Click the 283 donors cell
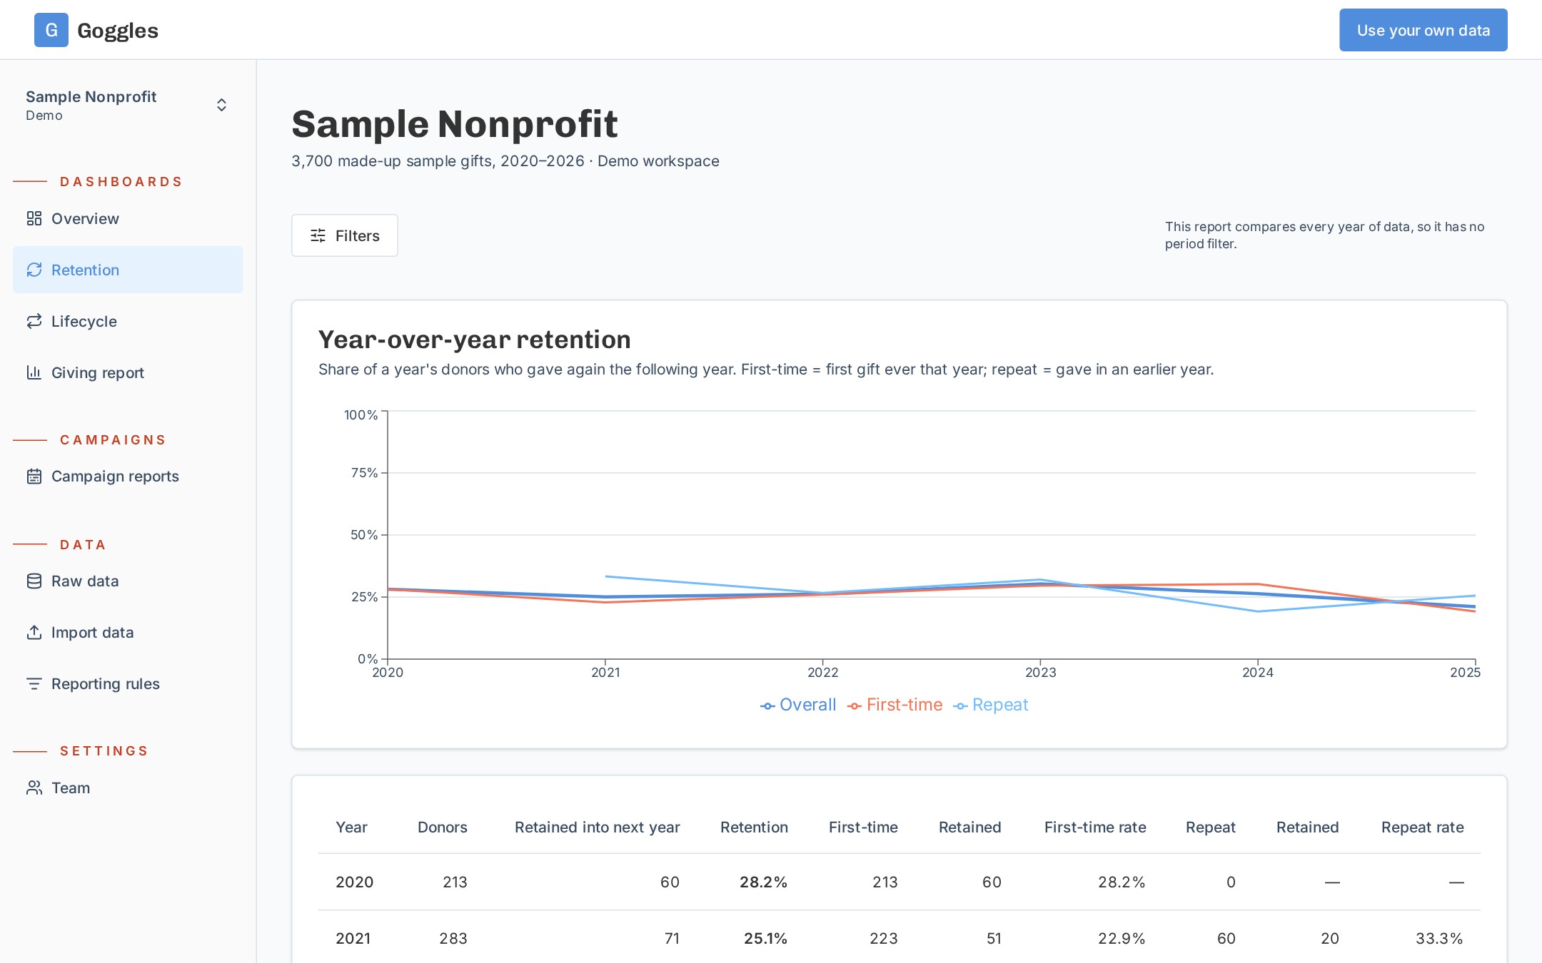 (453, 938)
